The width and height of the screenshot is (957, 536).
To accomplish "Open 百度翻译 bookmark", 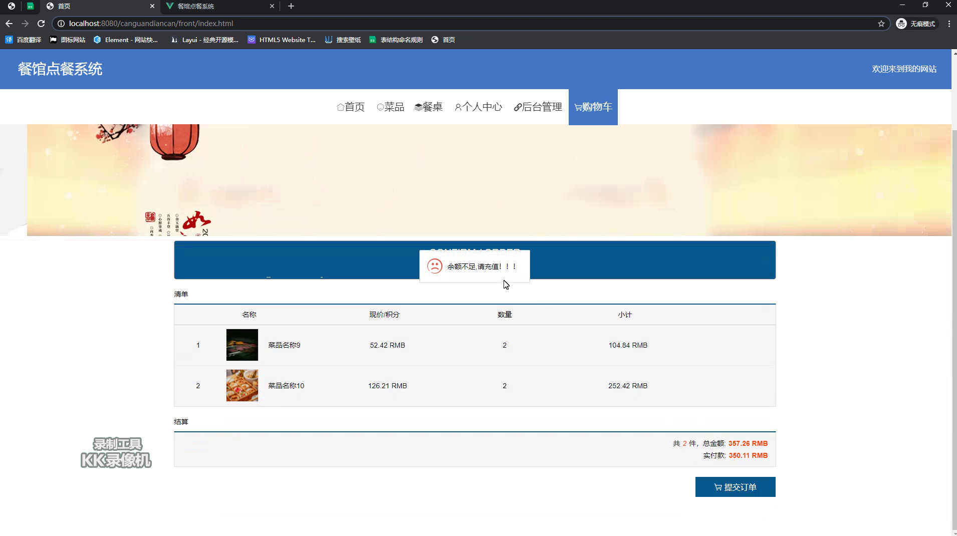I will (x=23, y=40).
